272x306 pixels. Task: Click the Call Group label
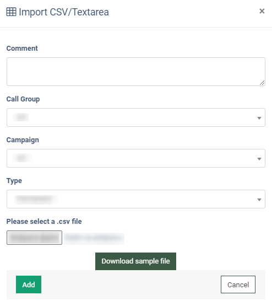coord(23,99)
